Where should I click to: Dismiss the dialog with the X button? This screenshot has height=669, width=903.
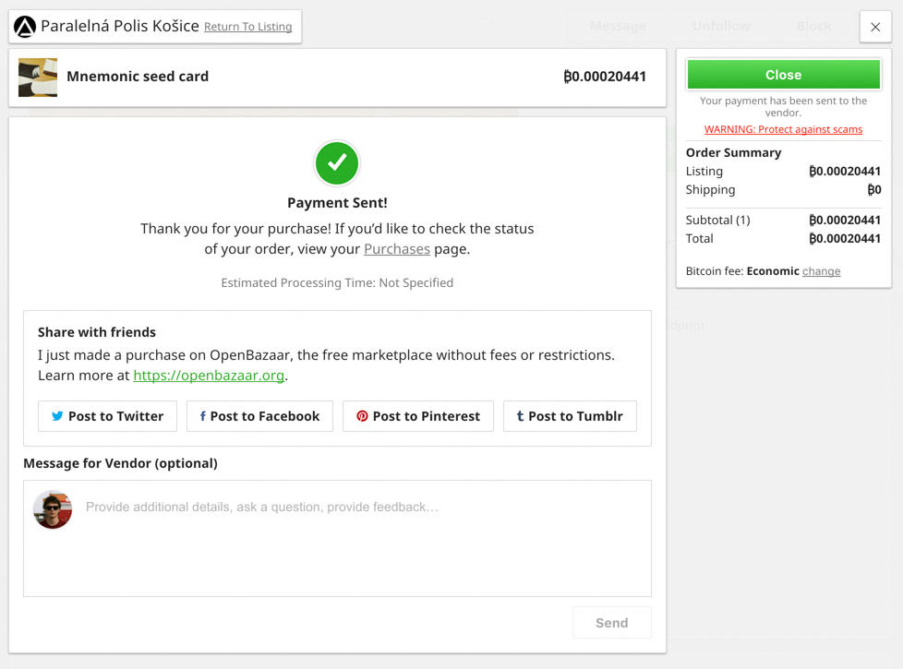point(875,27)
